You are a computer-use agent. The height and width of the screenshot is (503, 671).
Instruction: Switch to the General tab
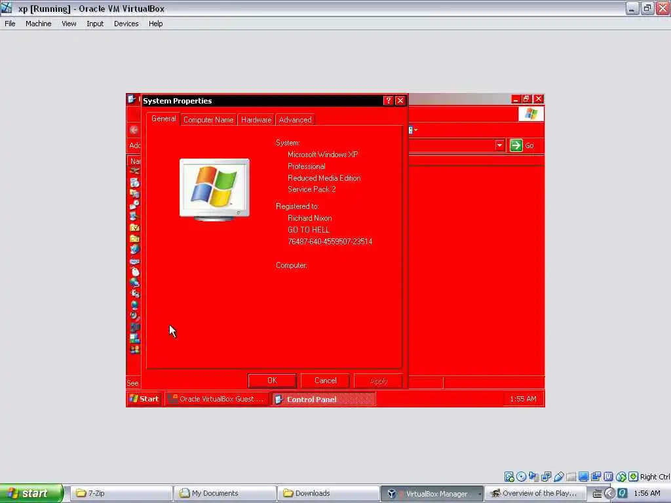coord(163,119)
